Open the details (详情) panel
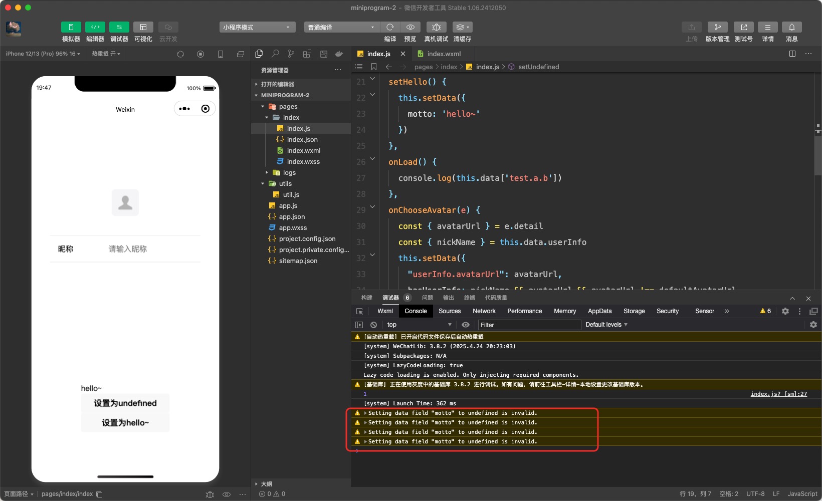 pos(768,27)
